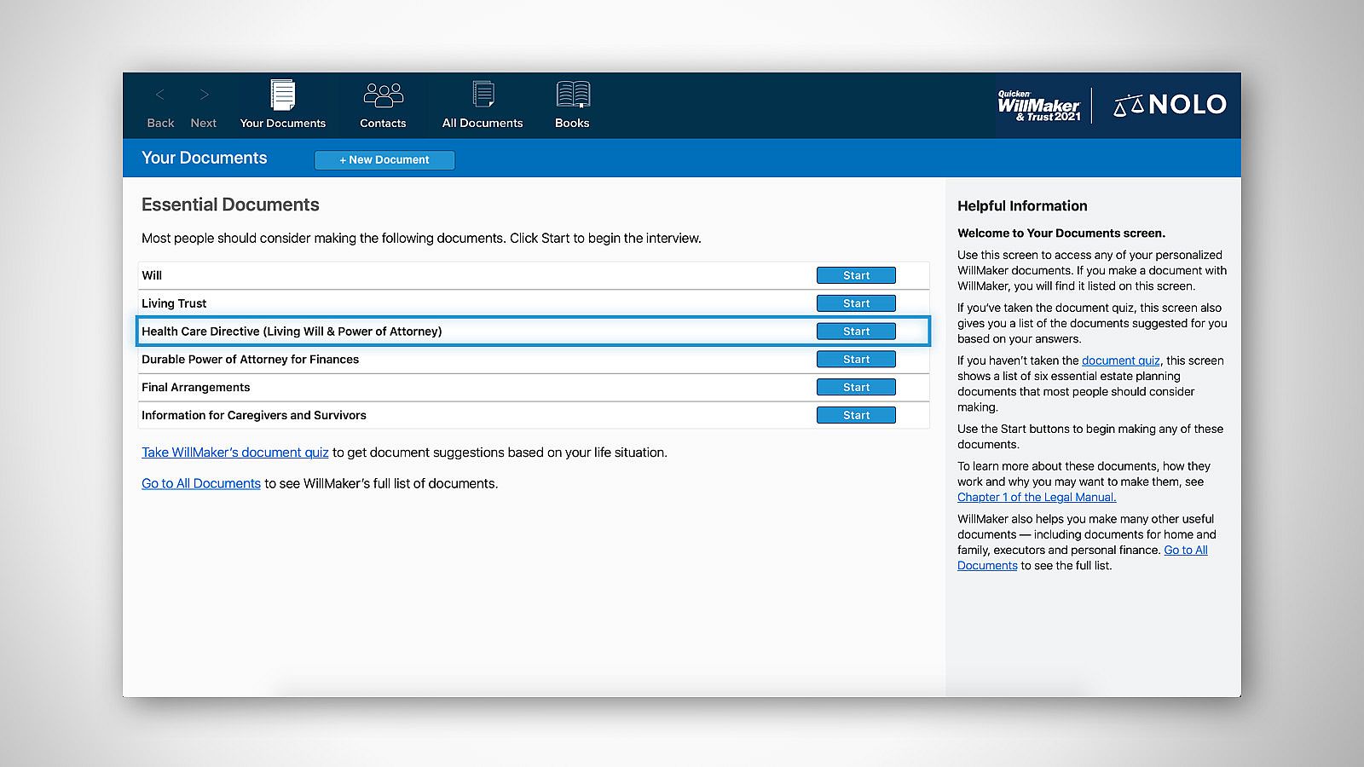The image size is (1364, 767).
Task: Select the Health Care Directive row label
Action: (x=292, y=332)
